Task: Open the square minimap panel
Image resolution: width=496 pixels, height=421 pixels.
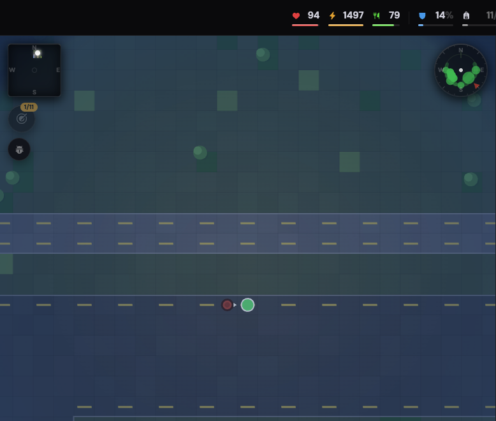Action: pyautogui.click(x=34, y=70)
